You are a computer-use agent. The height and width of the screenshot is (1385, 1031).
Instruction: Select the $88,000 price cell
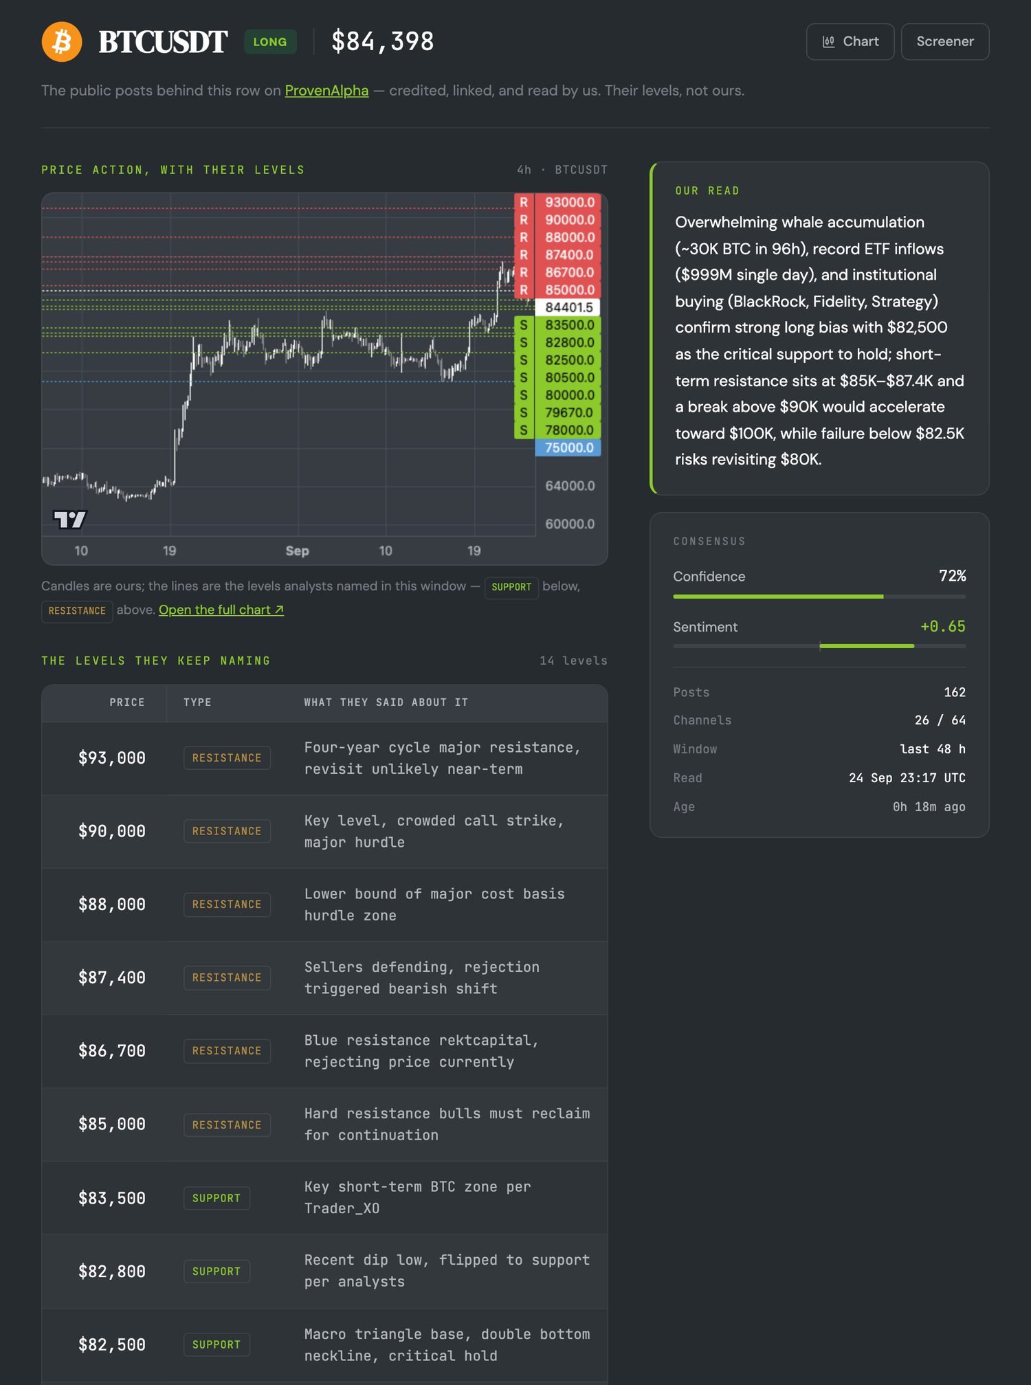112,905
